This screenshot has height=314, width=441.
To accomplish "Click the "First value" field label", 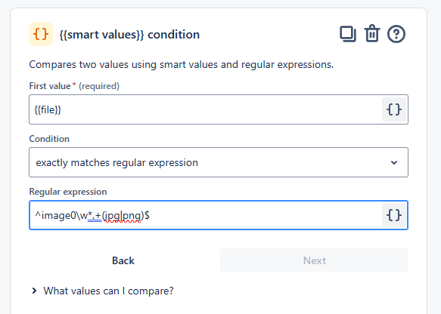I will coord(50,86).
